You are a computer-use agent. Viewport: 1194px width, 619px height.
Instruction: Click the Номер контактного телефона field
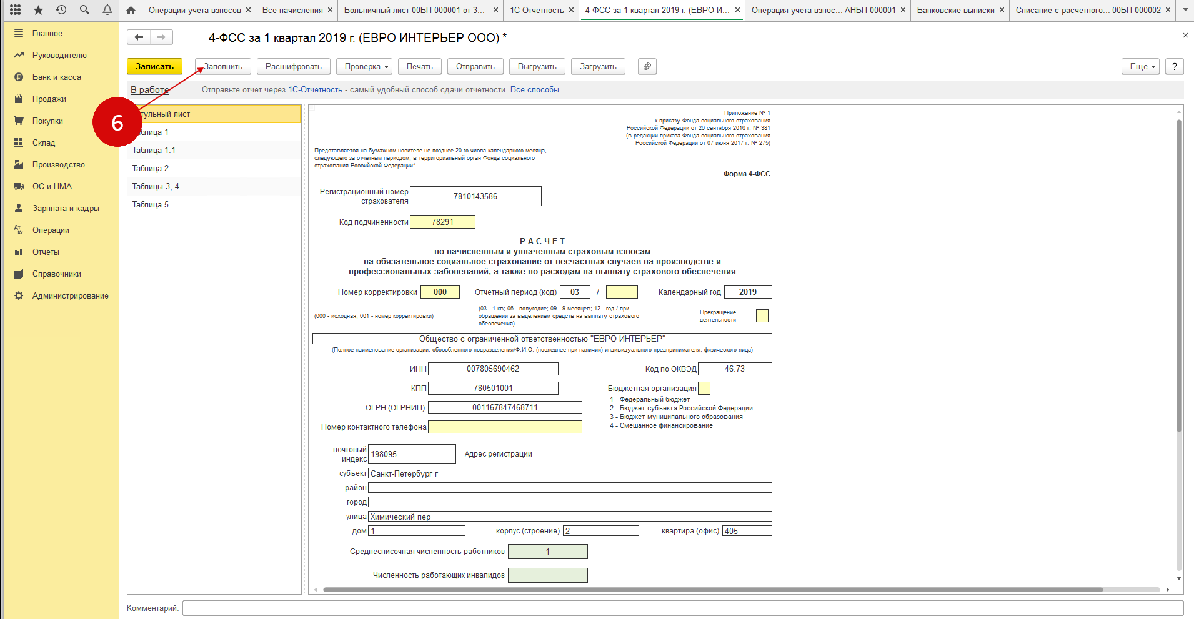[x=505, y=427]
